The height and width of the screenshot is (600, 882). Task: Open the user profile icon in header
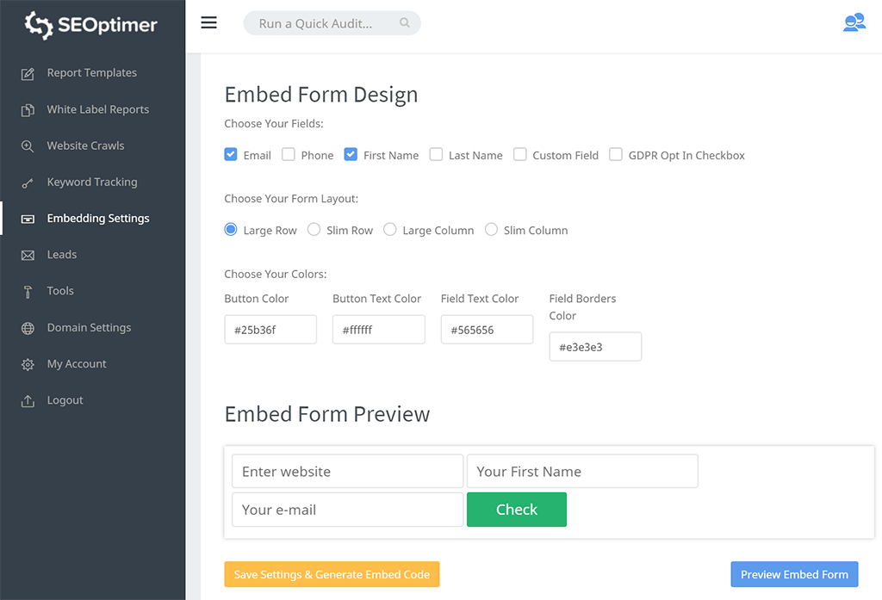click(x=854, y=23)
